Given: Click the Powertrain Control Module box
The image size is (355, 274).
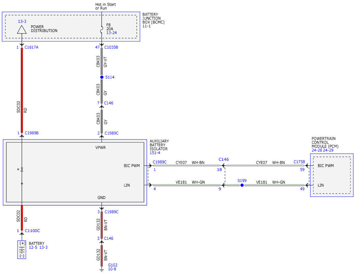Looking at the screenshot, I should click(332, 175).
